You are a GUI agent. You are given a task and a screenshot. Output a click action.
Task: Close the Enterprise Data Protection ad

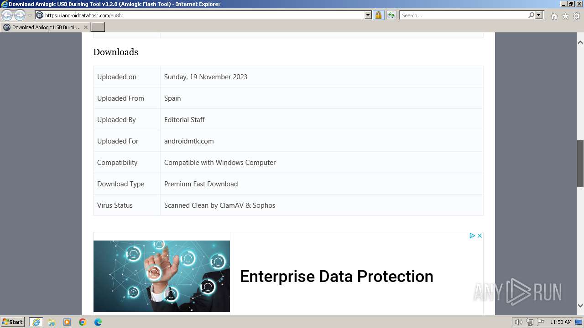480,236
